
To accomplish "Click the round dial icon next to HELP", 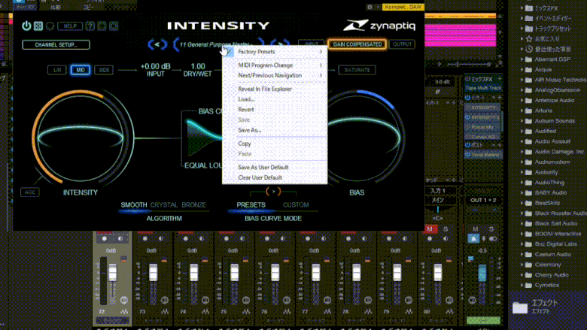I will coord(50,26).
